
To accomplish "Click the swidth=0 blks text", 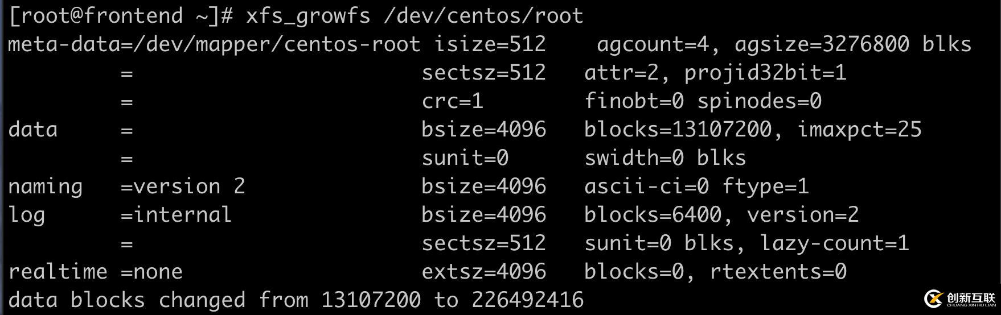I will pos(665,158).
